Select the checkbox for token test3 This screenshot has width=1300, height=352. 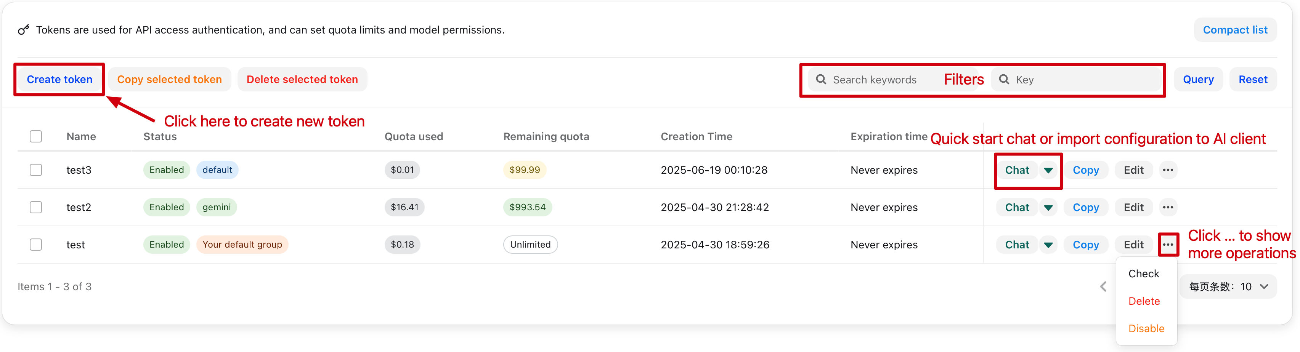click(36, 170)
